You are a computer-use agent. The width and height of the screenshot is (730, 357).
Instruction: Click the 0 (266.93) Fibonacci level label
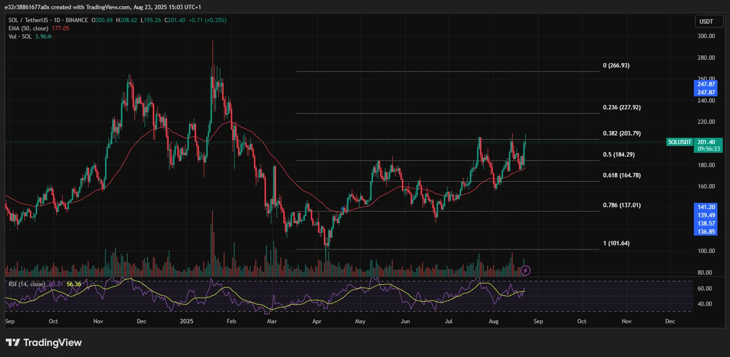pos(616,65)
